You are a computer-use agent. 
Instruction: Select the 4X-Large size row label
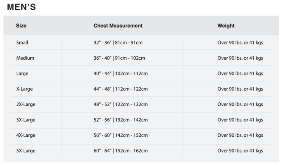pos(26,135)
